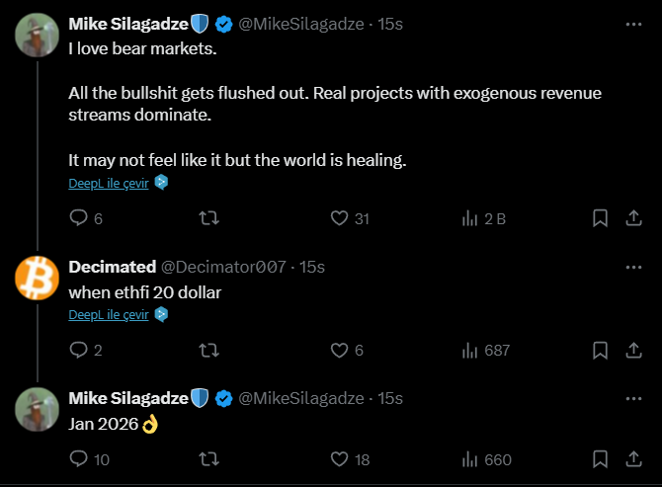
Task: Open more options on the "Jan 2026" reply
Action: 633,398
